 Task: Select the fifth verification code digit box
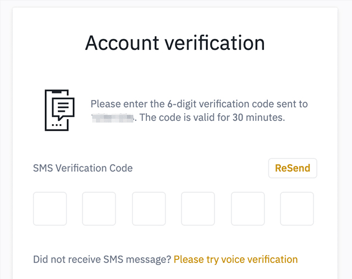(x=248, y=209)
